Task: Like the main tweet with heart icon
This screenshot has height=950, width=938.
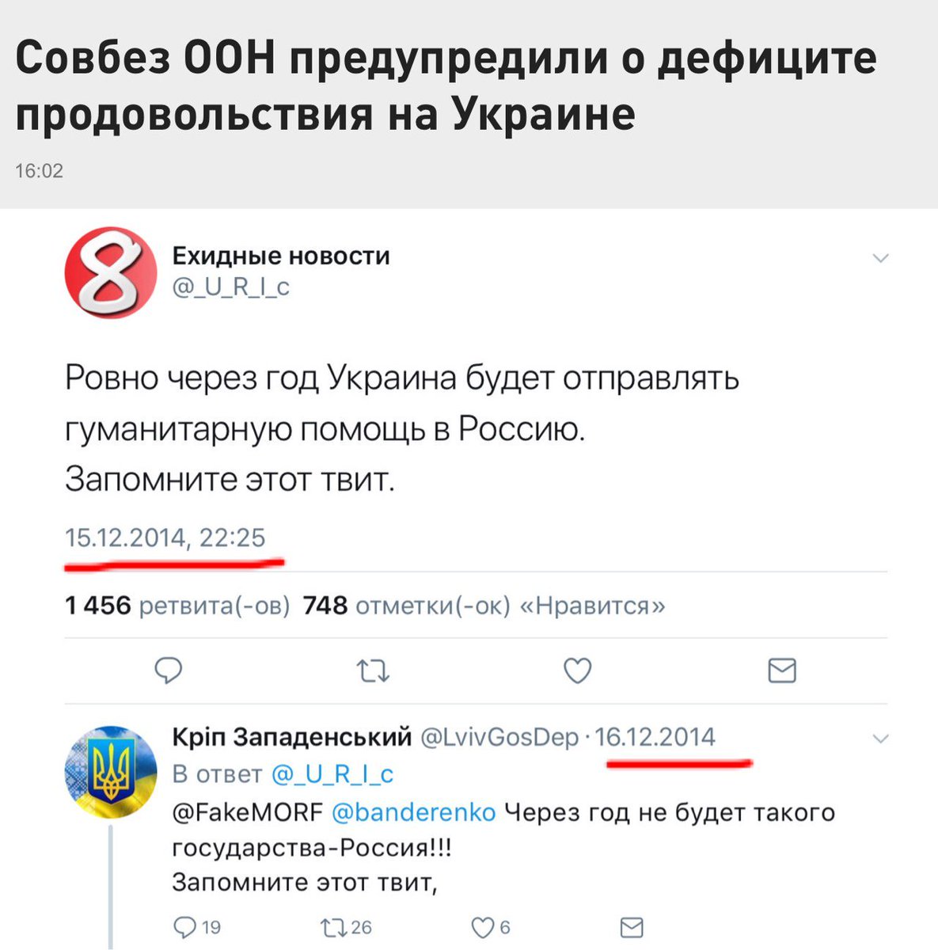Action: click(577, 671)
